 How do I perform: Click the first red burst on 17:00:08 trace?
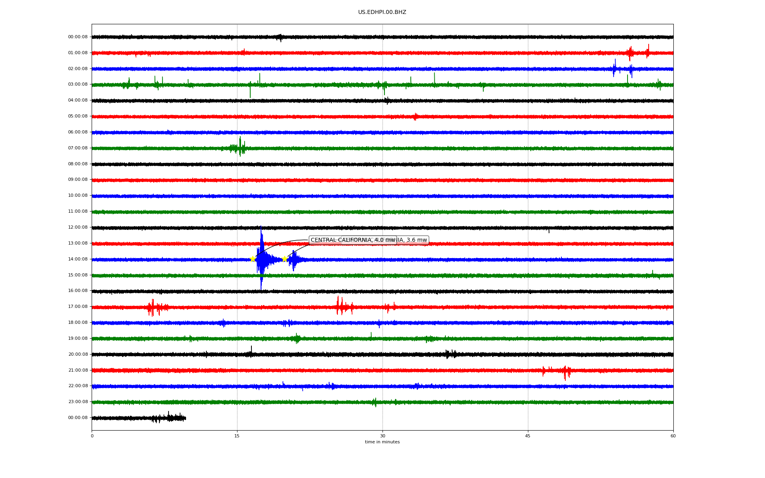click(153, 307)
